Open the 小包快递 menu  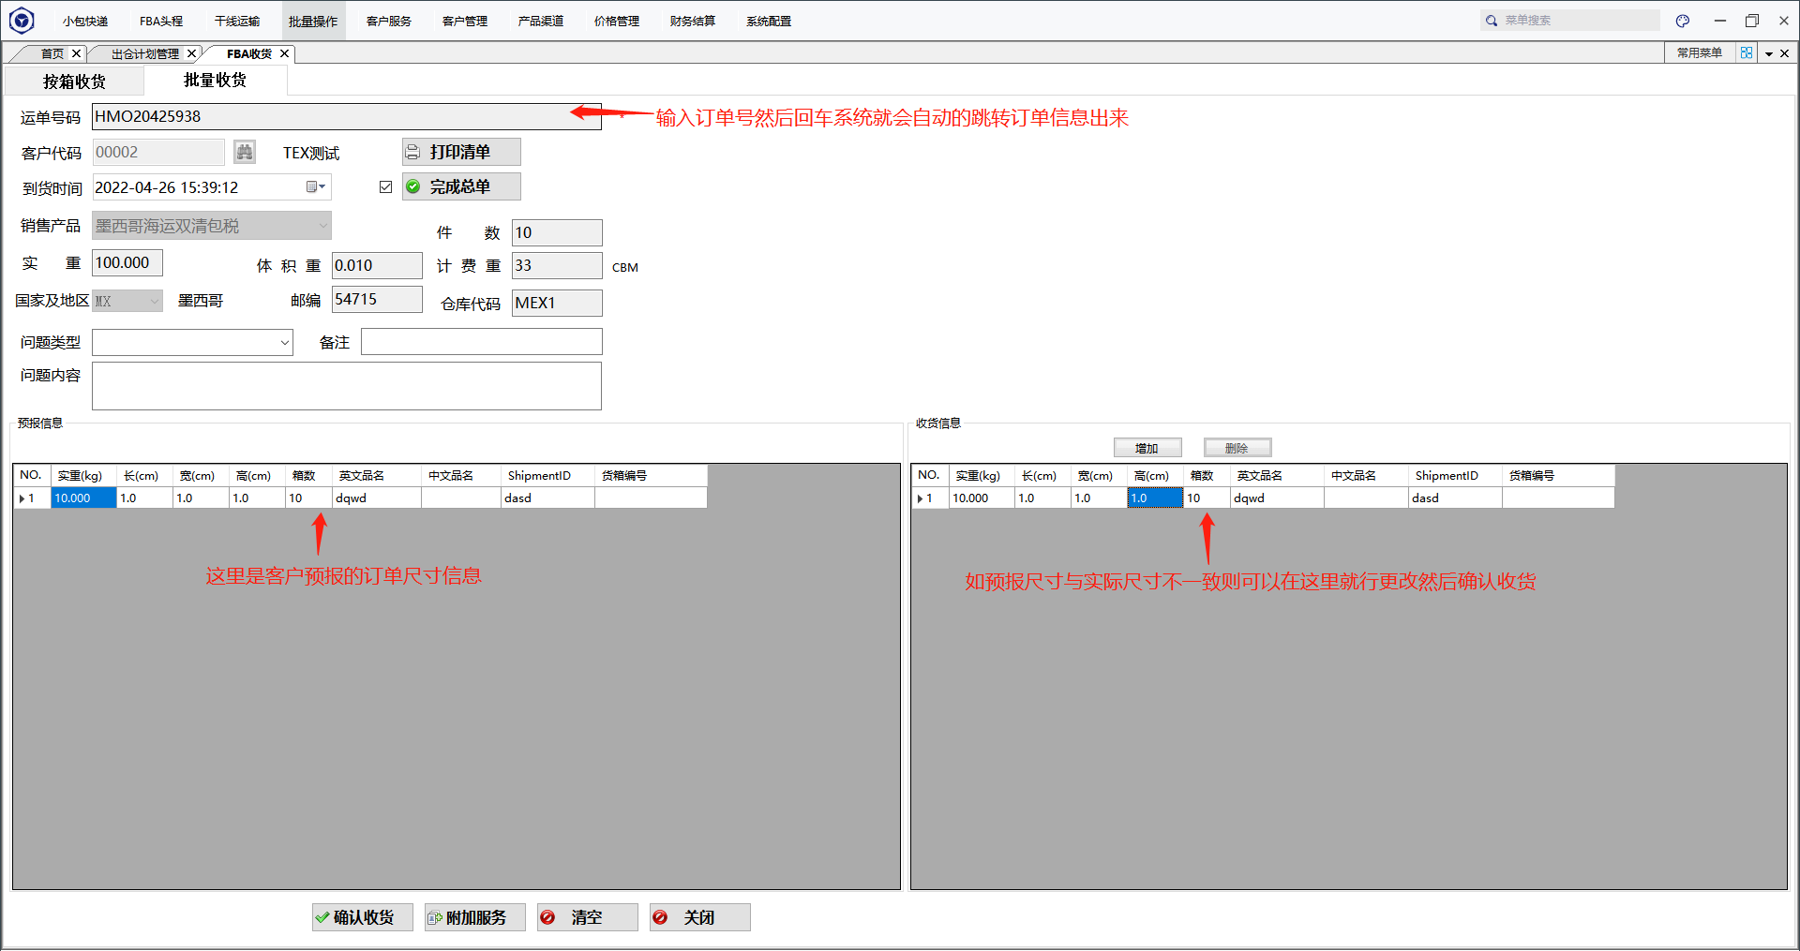point(85,21)
